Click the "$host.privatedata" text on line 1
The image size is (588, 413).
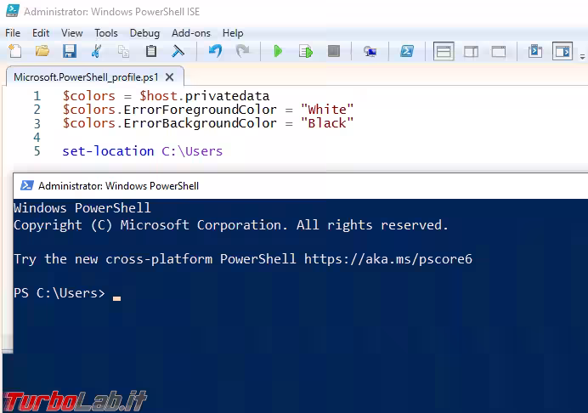click(x=205, y=96)
